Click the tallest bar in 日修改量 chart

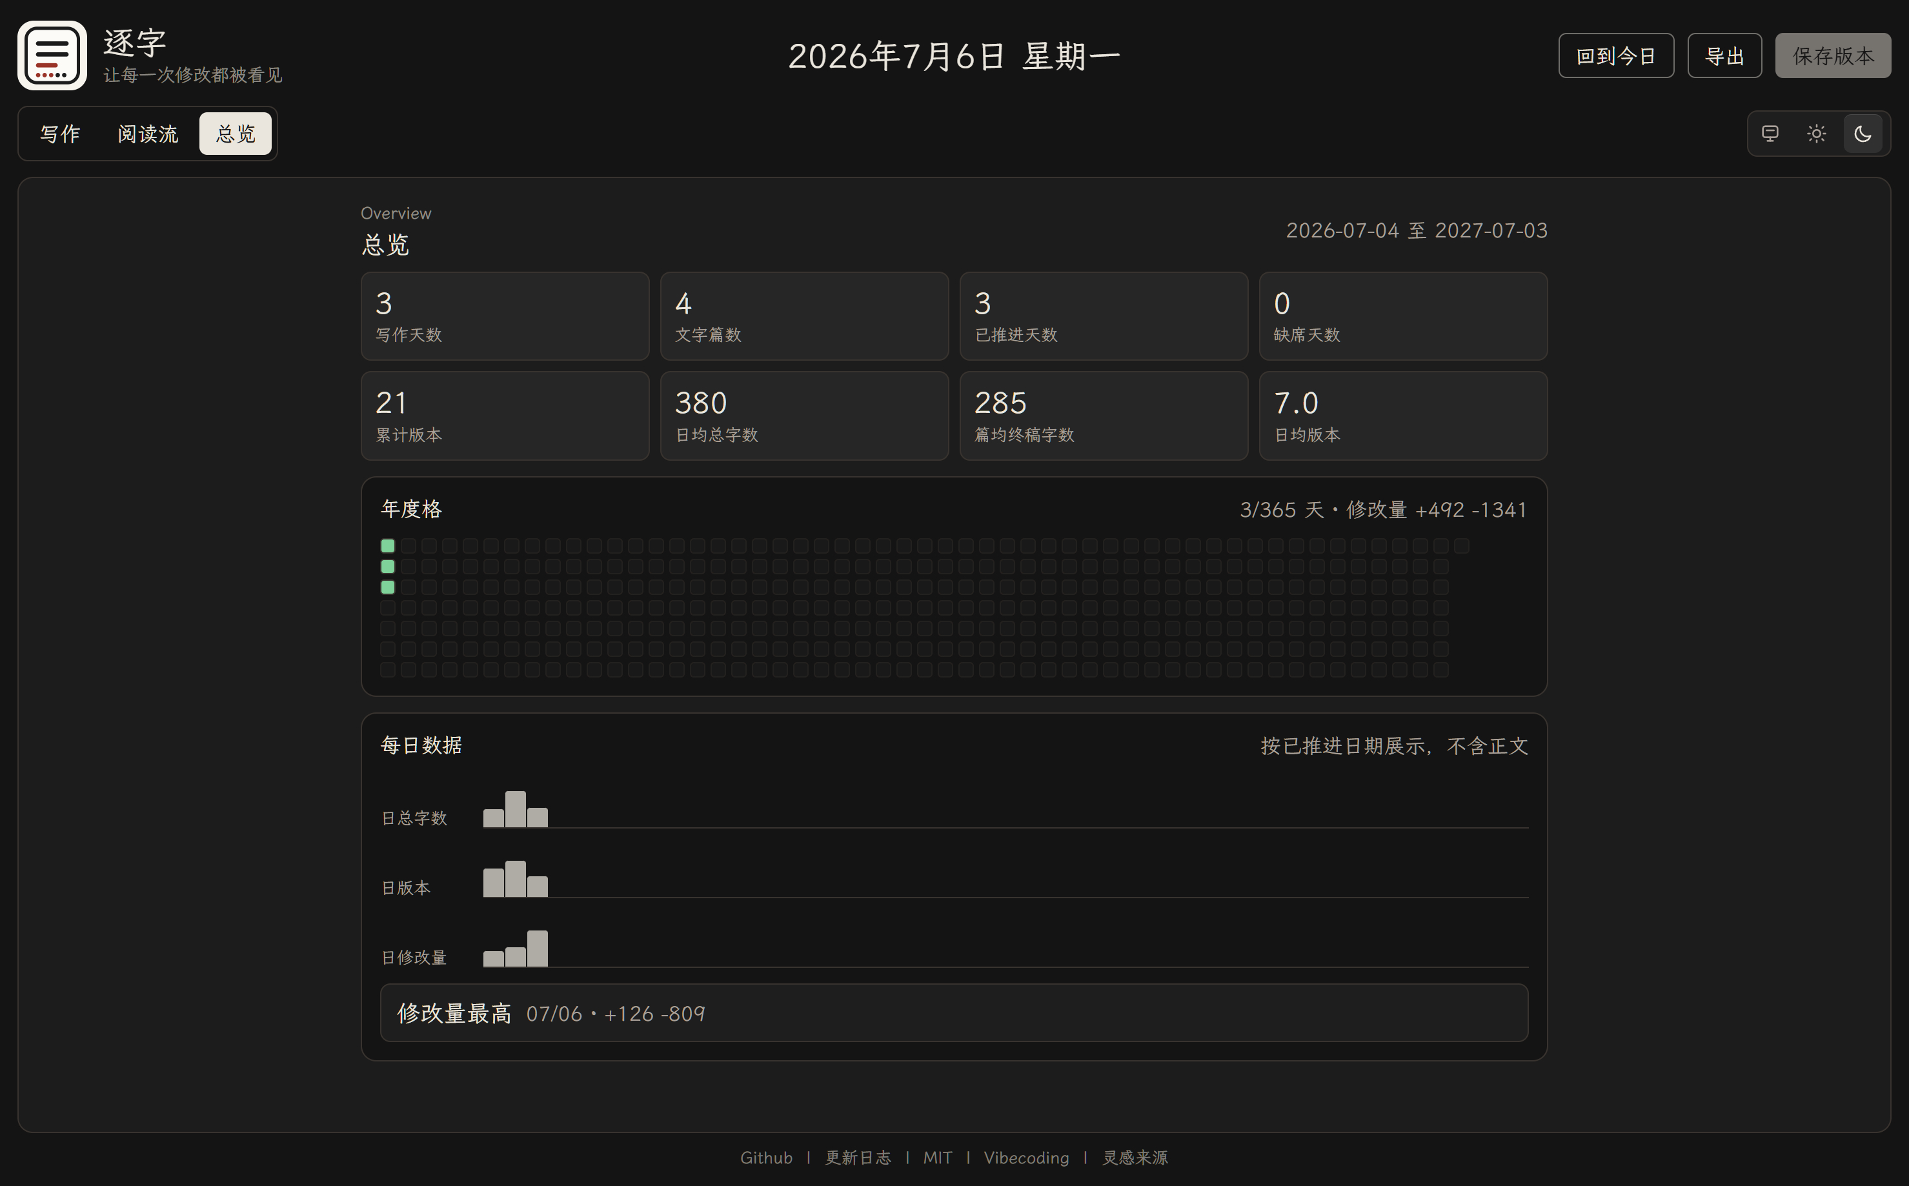[x=537, y=949]
